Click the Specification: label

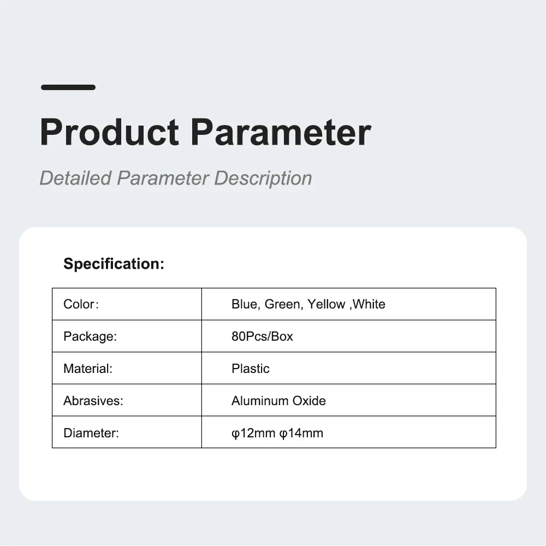click(114, 264)
